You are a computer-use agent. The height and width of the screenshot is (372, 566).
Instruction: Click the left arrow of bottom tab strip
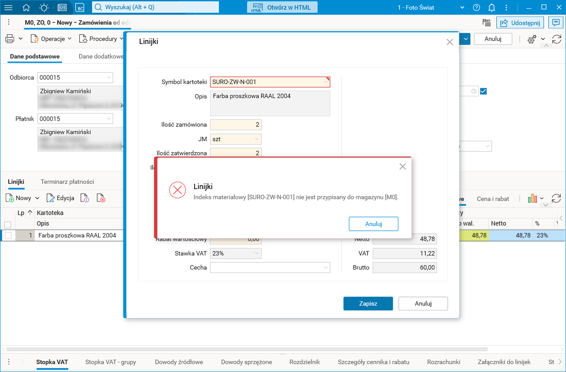click(x=23, y=362)
